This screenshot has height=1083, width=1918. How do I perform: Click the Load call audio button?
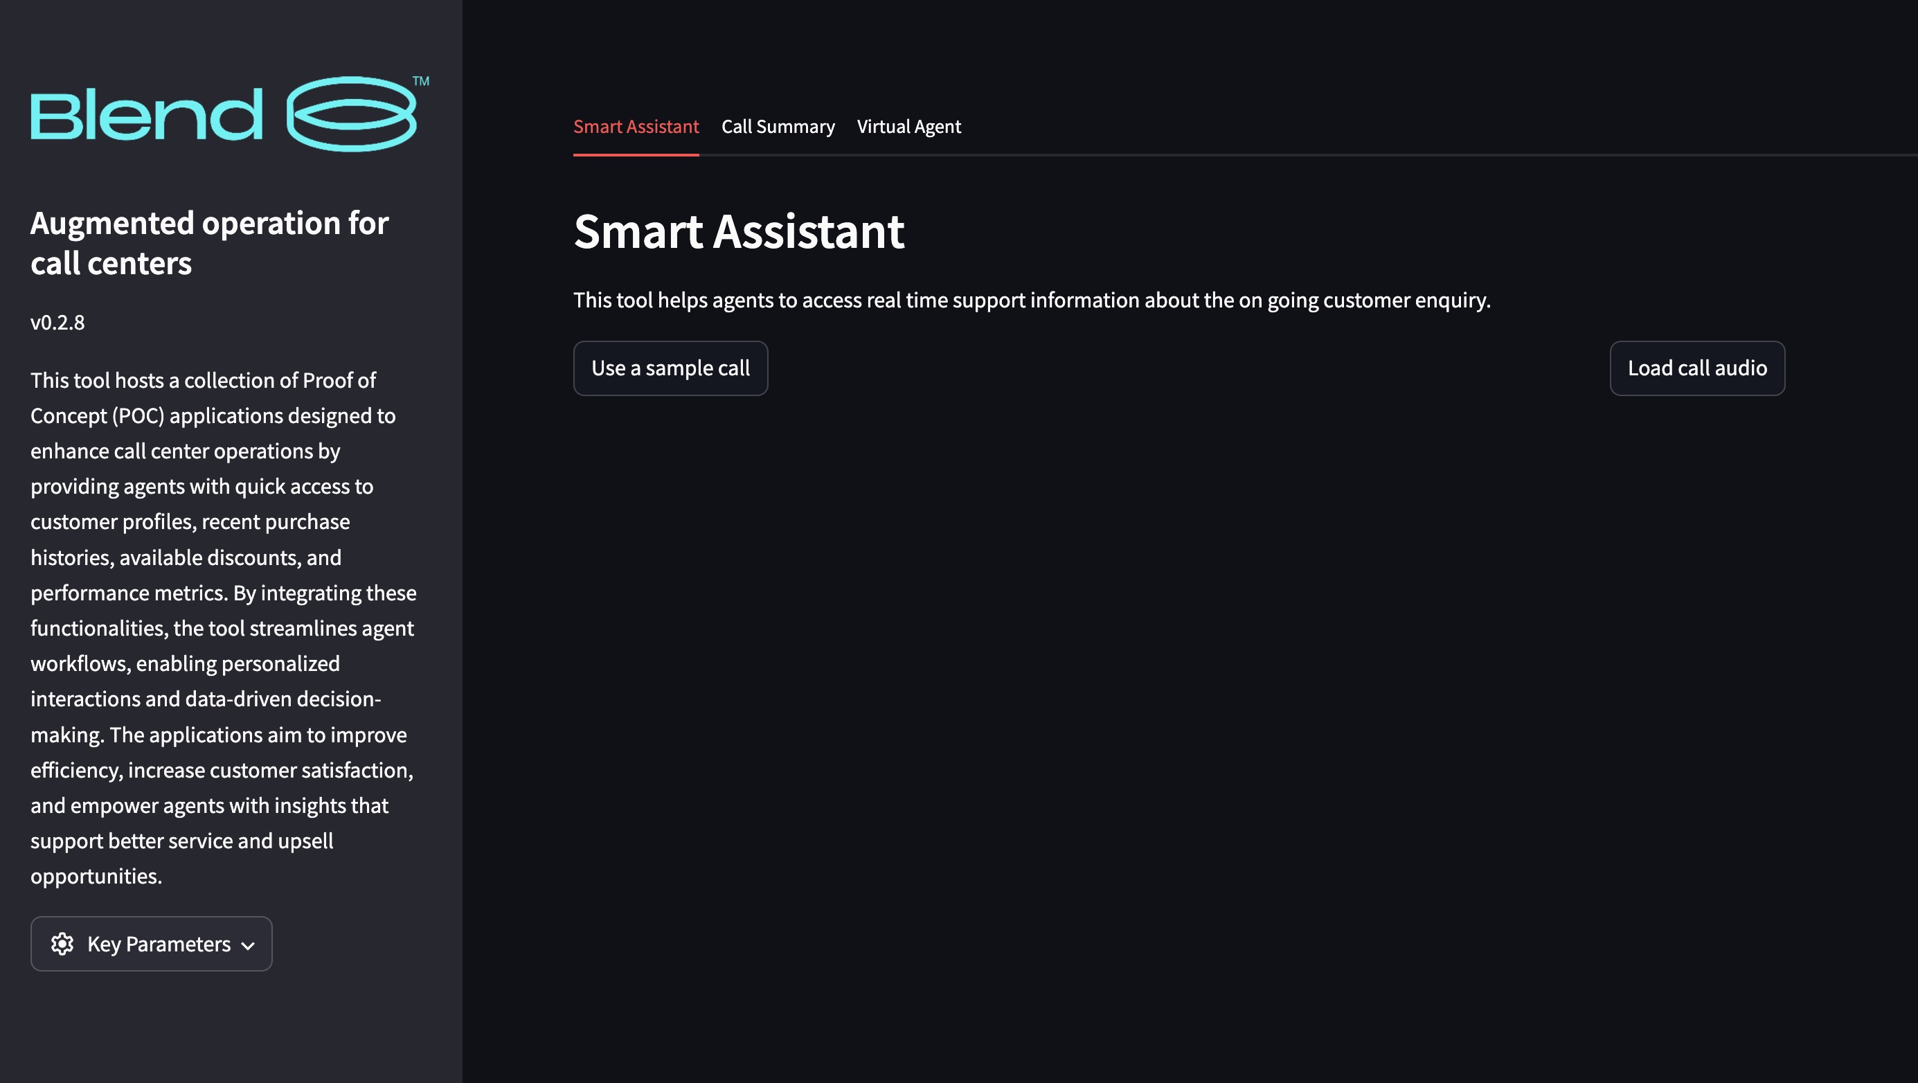1697,368
